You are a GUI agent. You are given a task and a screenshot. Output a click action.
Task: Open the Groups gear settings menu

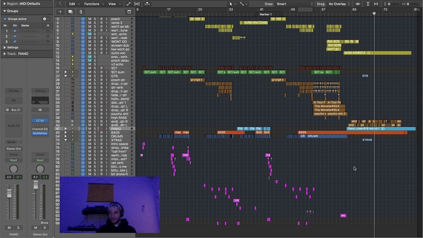pyautogui.click(x=46, y=19)
